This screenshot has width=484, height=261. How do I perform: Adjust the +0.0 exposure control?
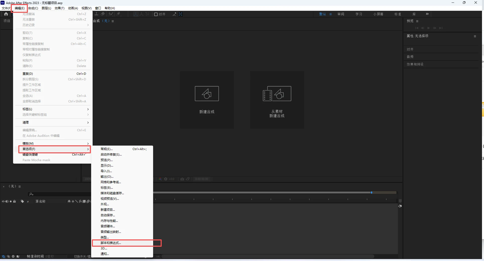[172, 179]
